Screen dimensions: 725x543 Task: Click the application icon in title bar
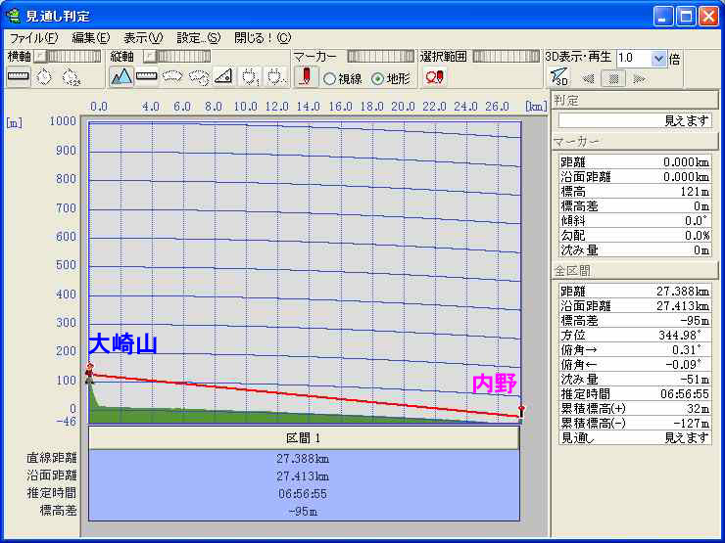(x=14, y=17)
